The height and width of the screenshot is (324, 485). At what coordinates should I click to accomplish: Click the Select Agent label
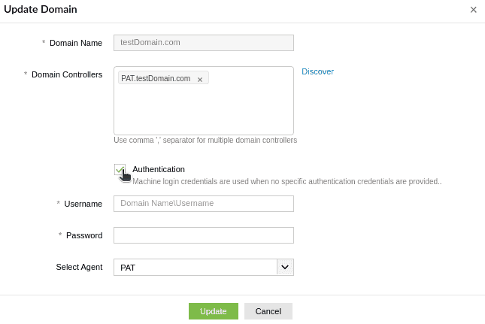pyautogui.click(x=79, y=267)
